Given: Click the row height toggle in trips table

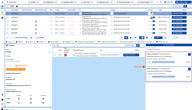Looking at the screenshot, I should (x=138, y=45).
